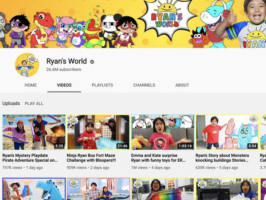Click '909K views · 2 days ago' text
Viewport: 266px width, 200px height.
click(x=88, y=168)
